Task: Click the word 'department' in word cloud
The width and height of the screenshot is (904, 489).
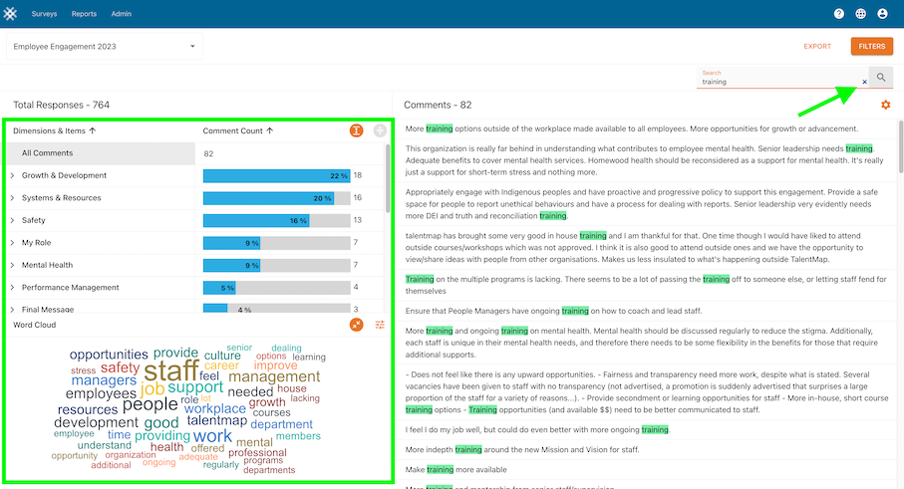Action: (281, 424)
